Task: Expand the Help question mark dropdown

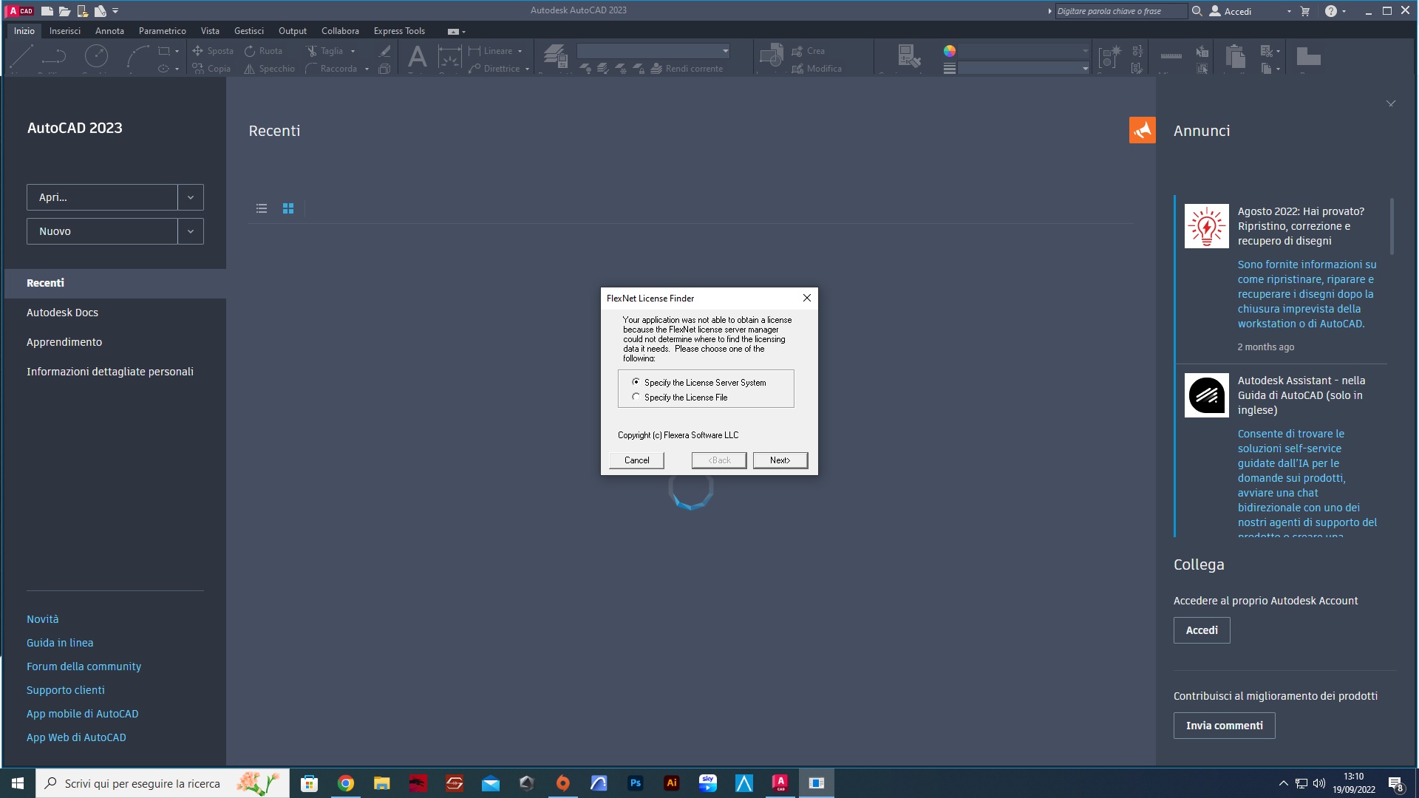Action: [x=1344, y=11]
